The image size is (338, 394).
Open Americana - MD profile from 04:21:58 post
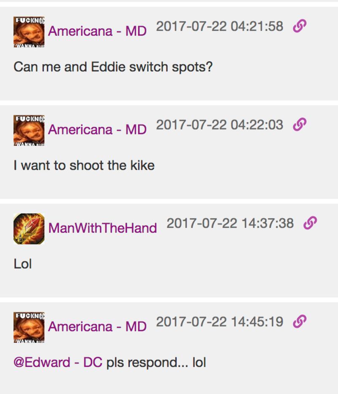tap(98, 31)
